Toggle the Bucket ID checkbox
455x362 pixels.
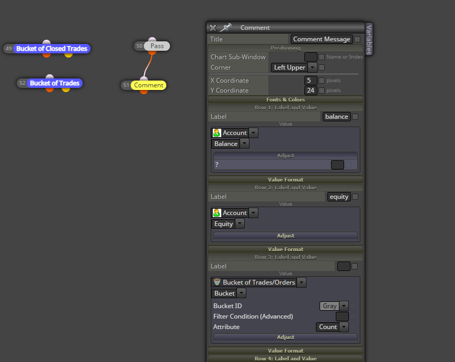point(353,306)
